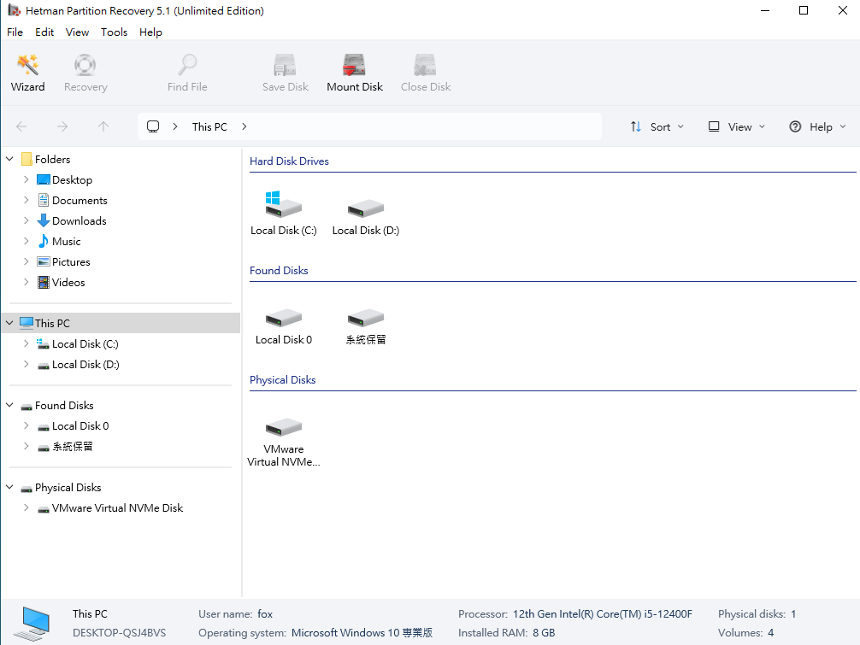Launch the Wizard tool
This screenshot has height=645, width=860.
[x=27, y=73]
